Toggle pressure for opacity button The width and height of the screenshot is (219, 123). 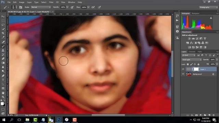[72, 7]
